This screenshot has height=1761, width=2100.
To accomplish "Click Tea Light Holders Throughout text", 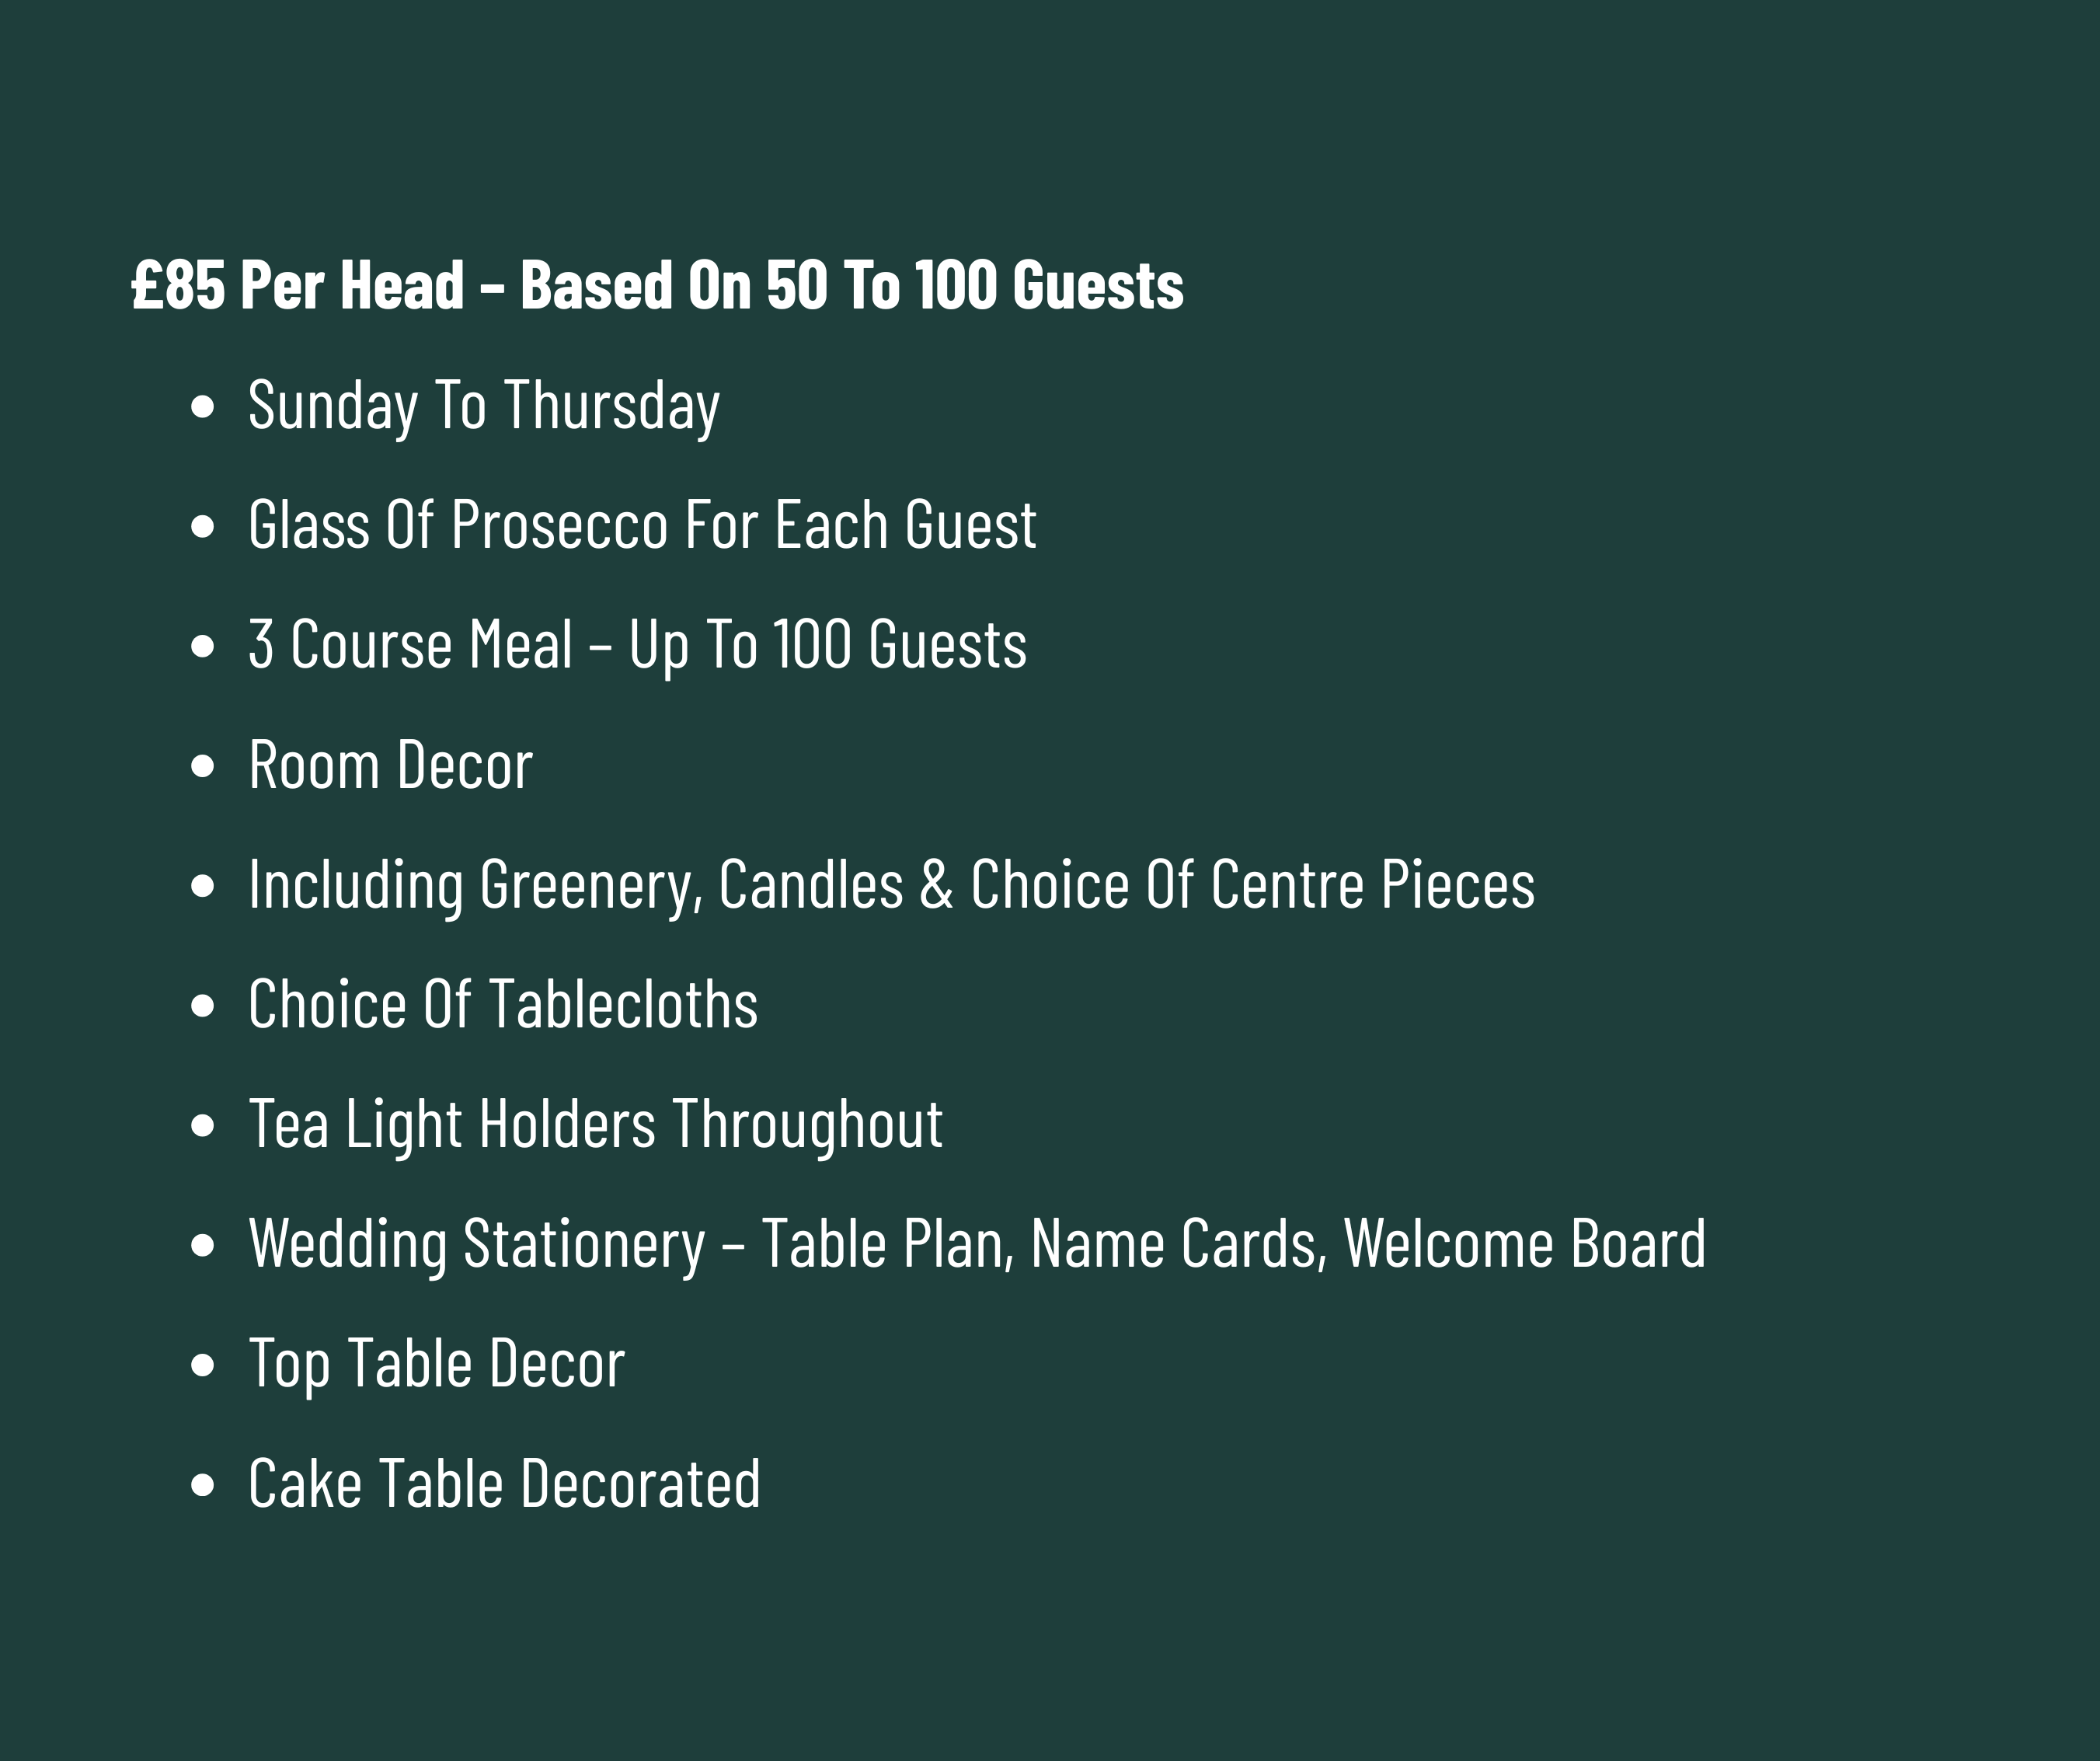I will pyautogui.click(x=595, y=1125).
